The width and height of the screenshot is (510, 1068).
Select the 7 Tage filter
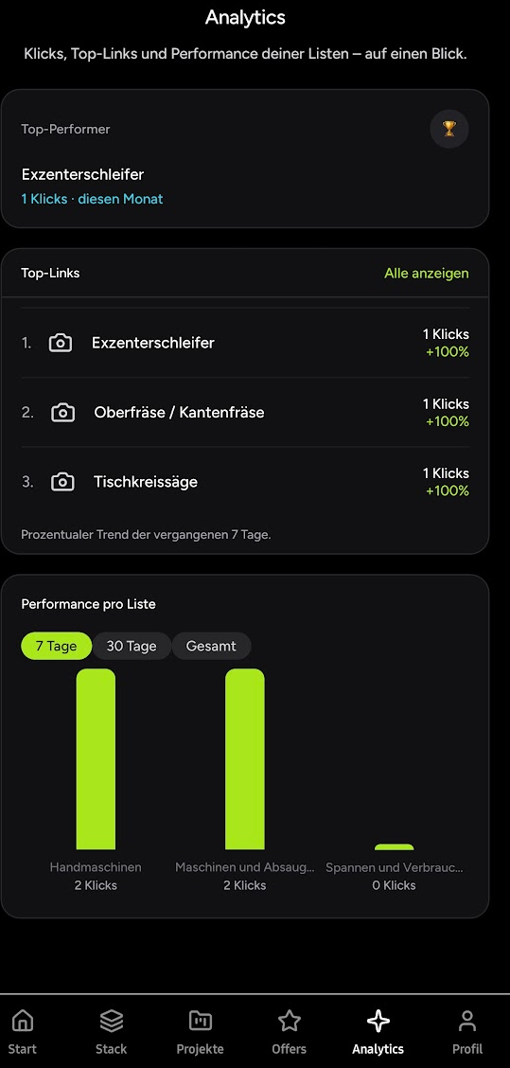coord(57,647)
